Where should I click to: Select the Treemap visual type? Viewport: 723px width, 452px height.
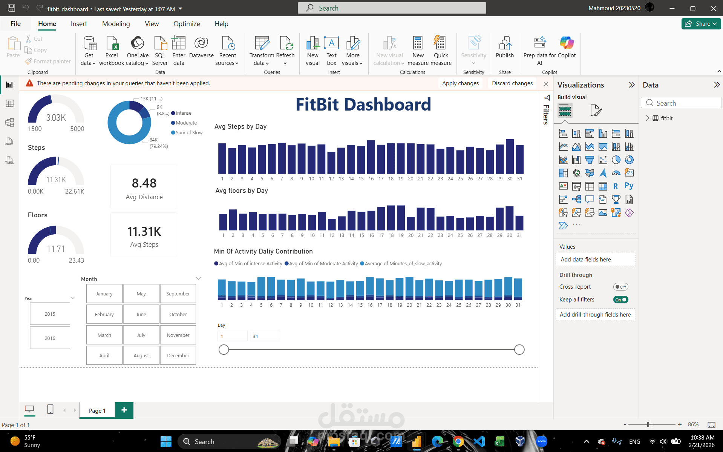563,173
